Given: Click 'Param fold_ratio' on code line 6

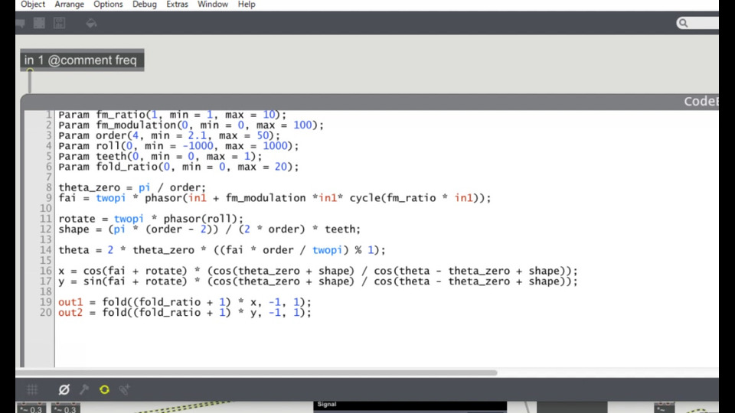Looking at the screenshot, I should click(x=108, y=167).
